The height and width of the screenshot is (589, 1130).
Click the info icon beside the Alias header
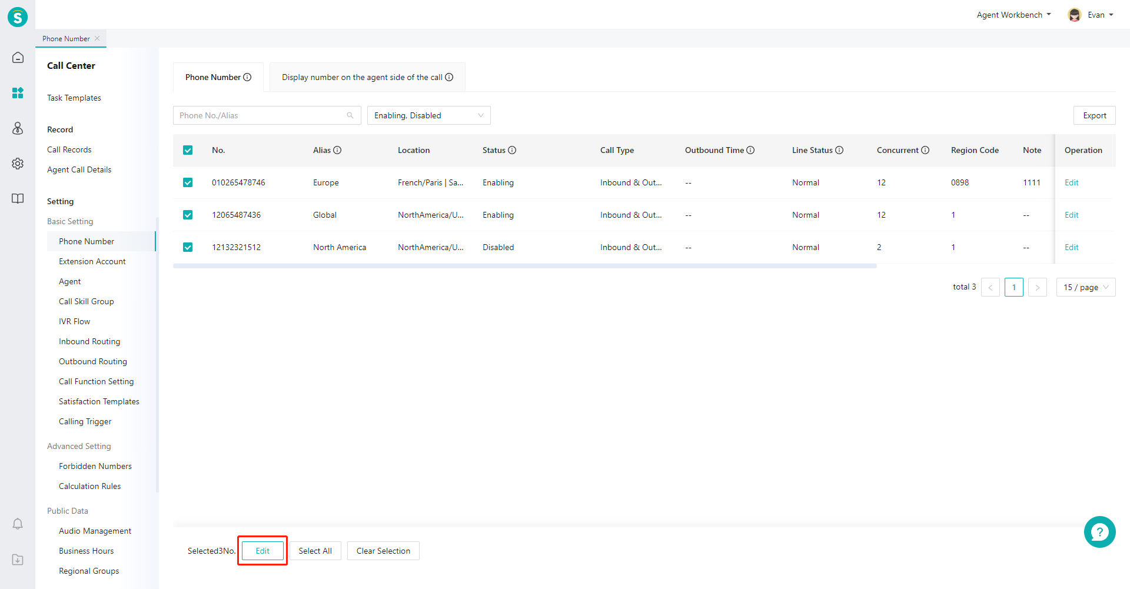click(337, 150)
